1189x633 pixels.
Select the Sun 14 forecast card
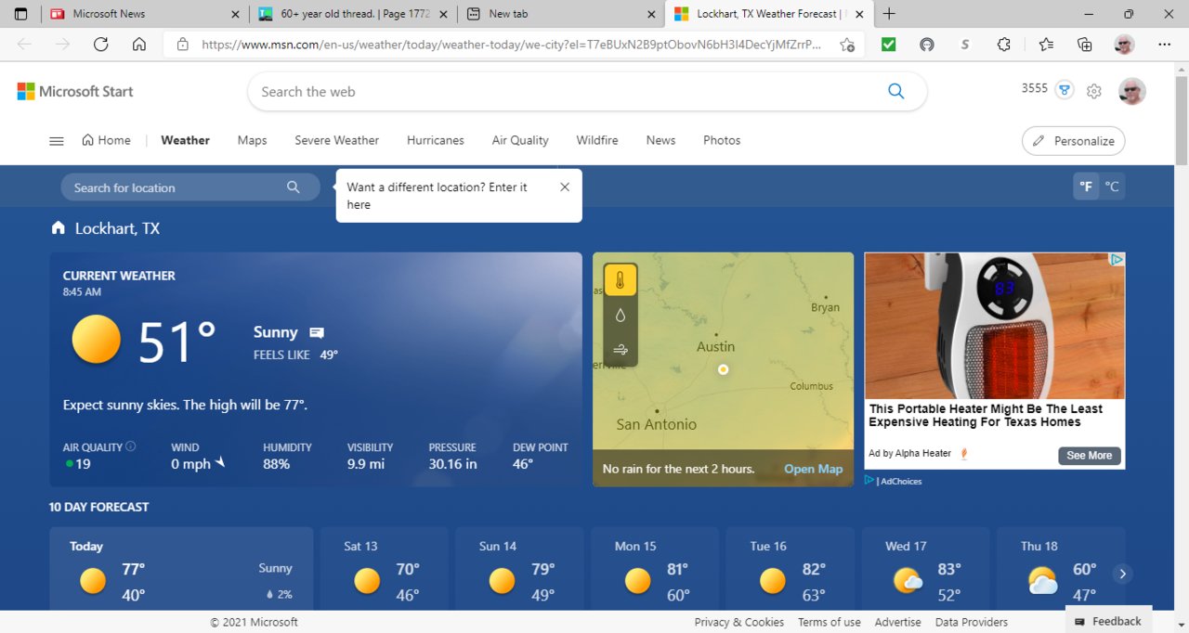click(520, 569)
